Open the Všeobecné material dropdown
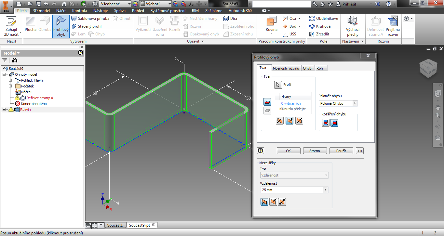 115,4
